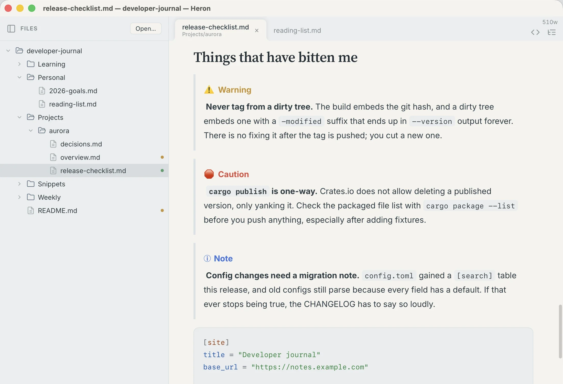The image size is (563, 384).
Task: Click the reading-list.md file icon in tree
Action: (42, 104)
